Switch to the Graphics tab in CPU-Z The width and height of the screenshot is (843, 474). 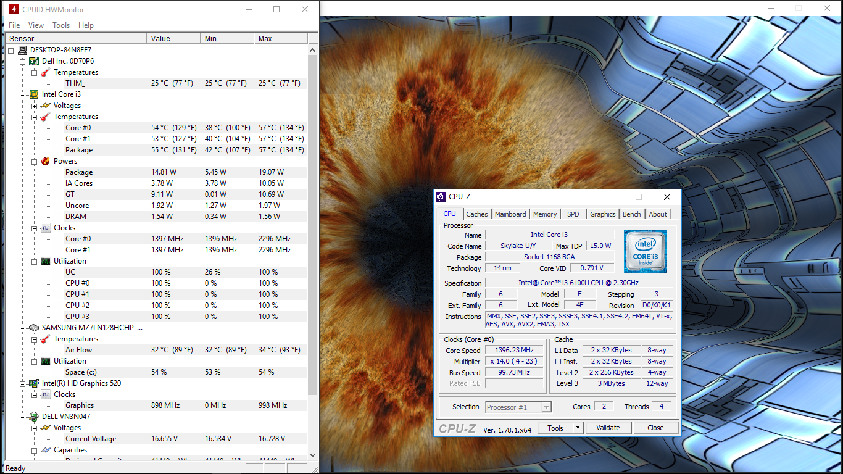(603, 214)
